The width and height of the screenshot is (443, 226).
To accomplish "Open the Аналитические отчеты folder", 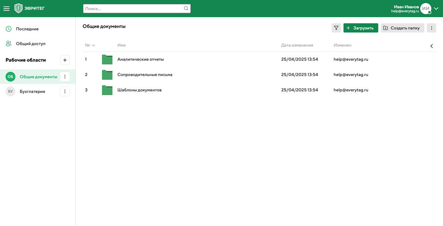I will pos(140,59).
